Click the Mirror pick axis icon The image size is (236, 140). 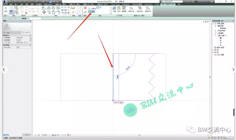click(x=53, y=8)
